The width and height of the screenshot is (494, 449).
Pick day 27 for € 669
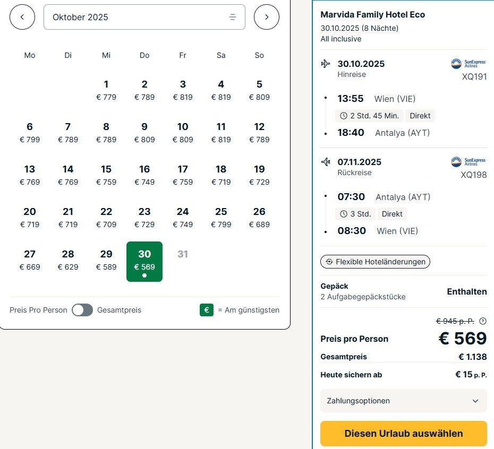tap(30, 261)
